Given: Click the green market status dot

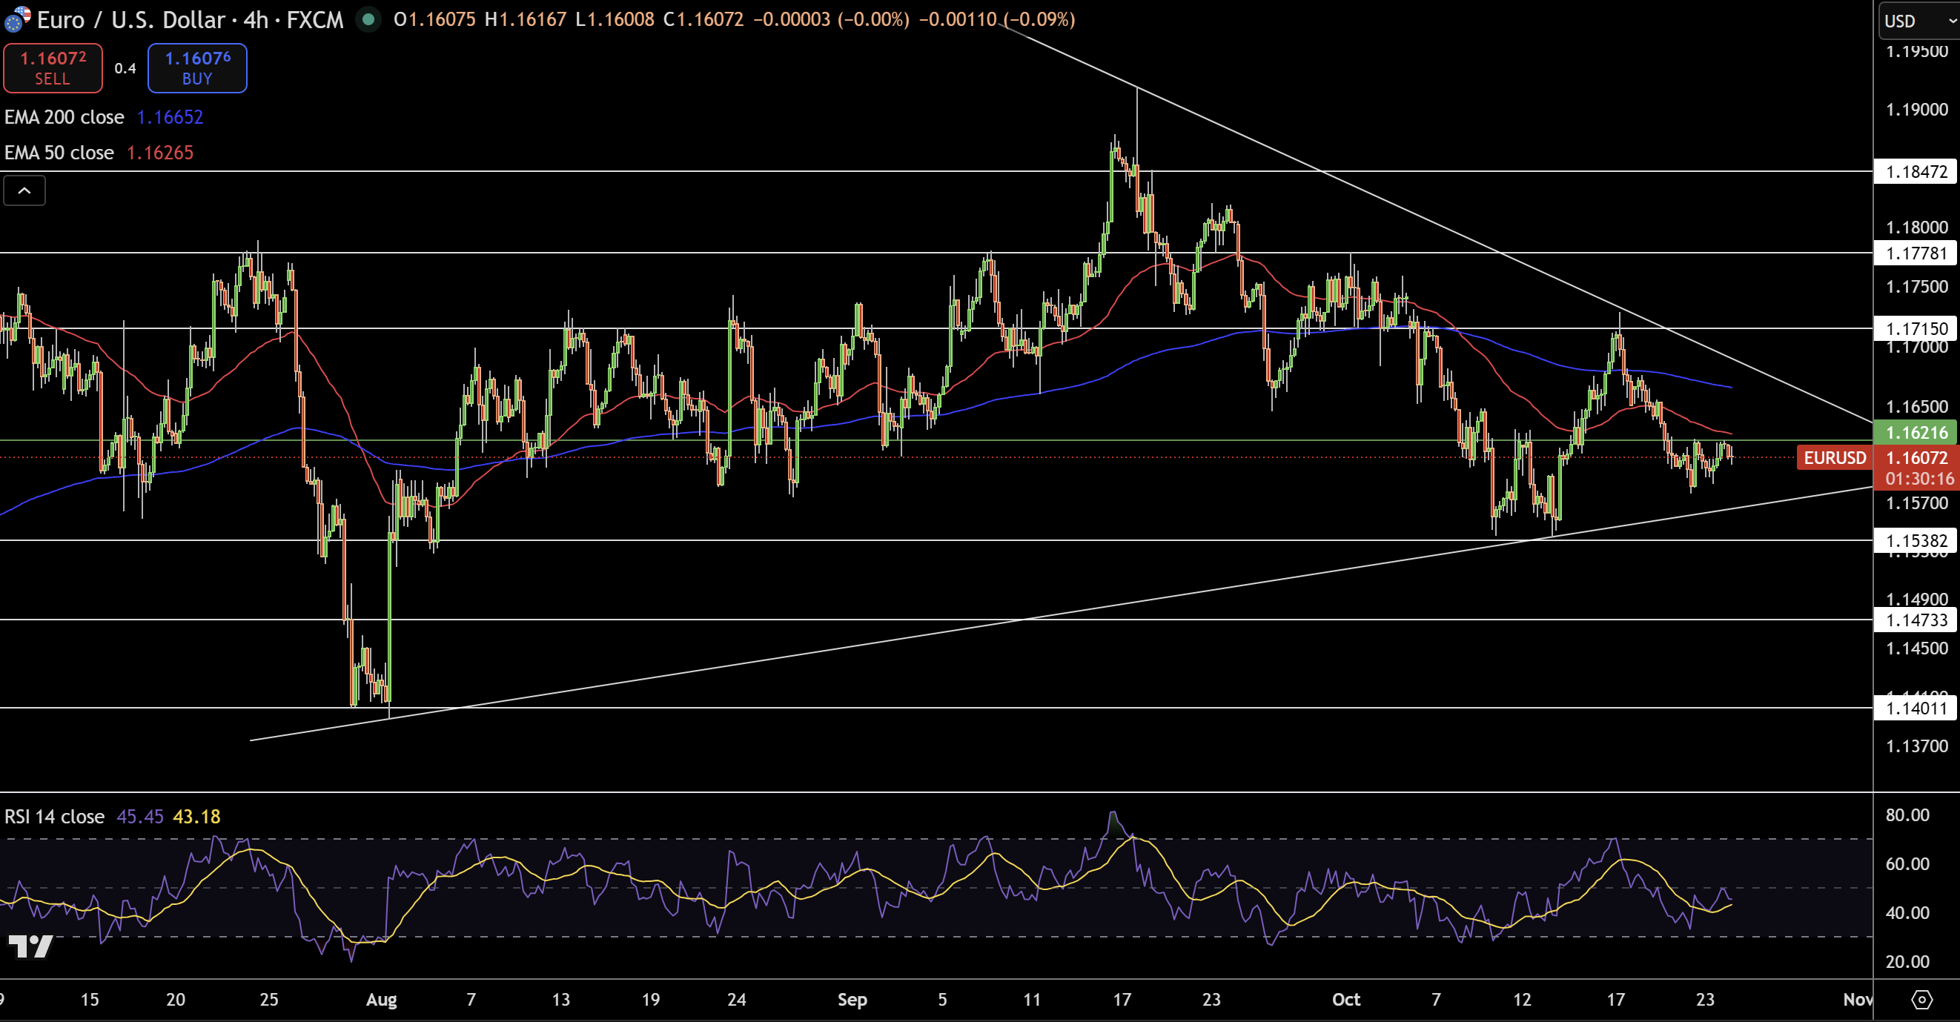Looking at the screenshot, I should (368, 19).
